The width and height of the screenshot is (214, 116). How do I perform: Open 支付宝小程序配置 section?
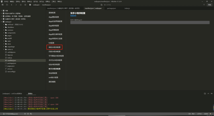click(55, 60)
